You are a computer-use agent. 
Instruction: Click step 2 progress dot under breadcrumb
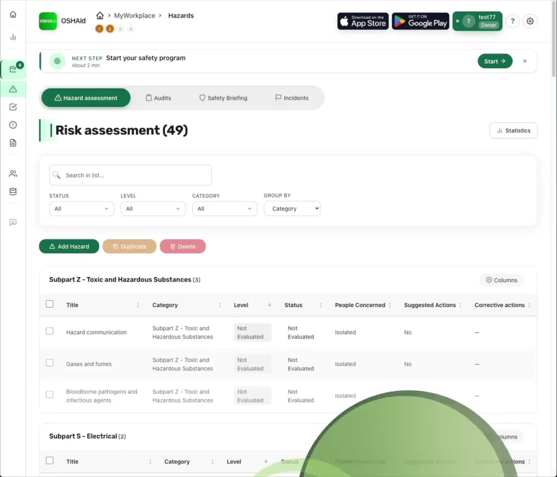point(110,29)
